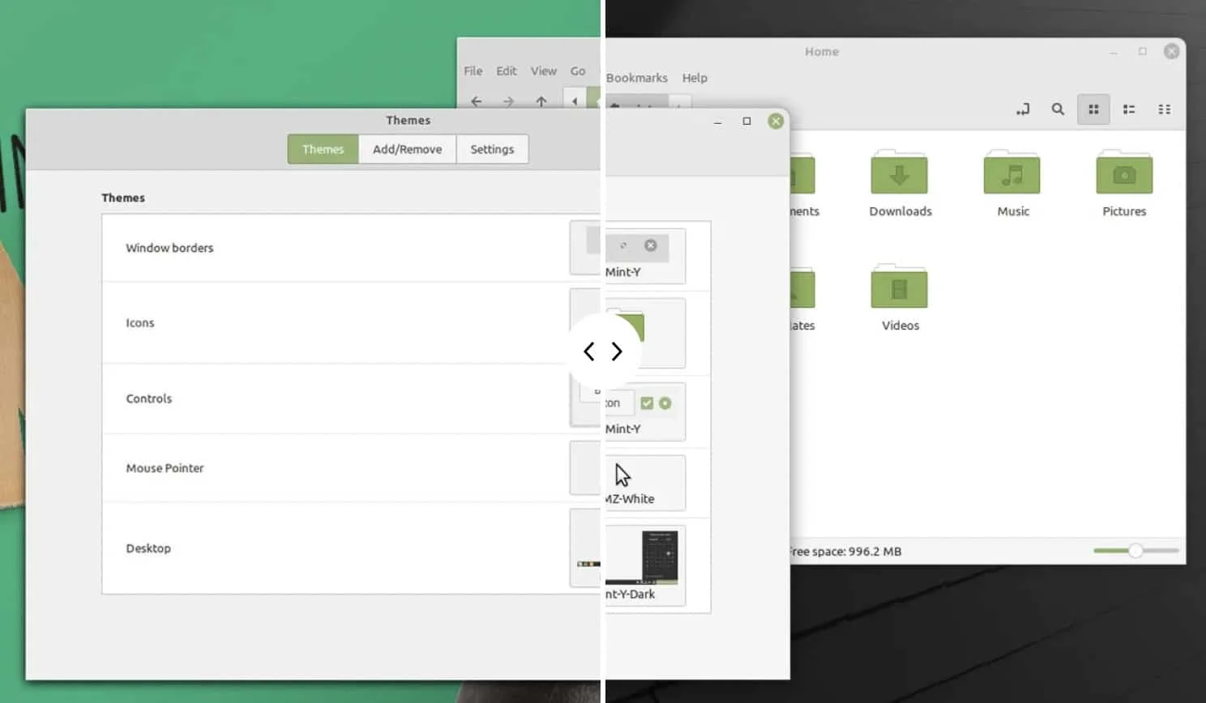Click the Window borders row label
This screenshot has width=1206, height=703.
pos(169,248)
